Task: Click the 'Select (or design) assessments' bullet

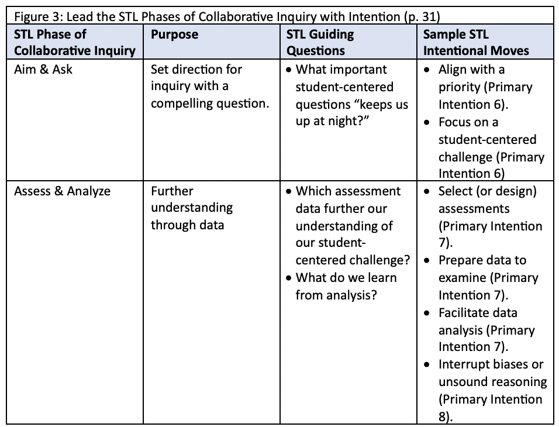Action: [483, 217]
